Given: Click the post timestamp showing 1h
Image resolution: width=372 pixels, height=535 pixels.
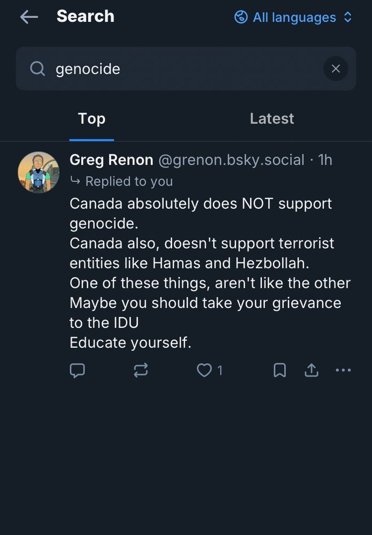Looking at the screenshot, I should 325,159.
